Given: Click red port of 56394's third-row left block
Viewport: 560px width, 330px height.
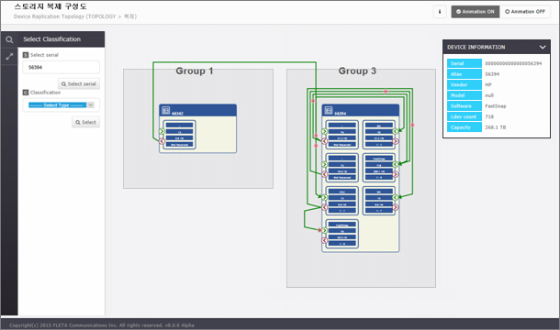Looking at the screenshot, I should coord(324,207).
